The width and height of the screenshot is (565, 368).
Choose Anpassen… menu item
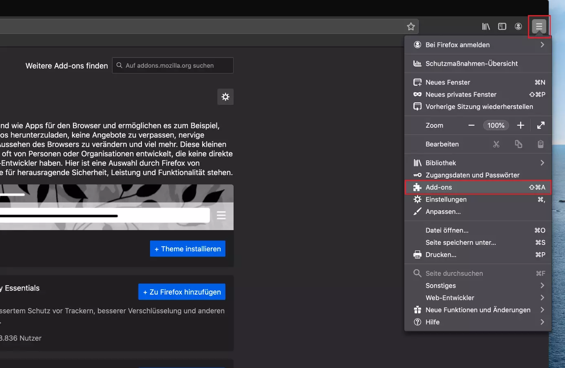478,212
